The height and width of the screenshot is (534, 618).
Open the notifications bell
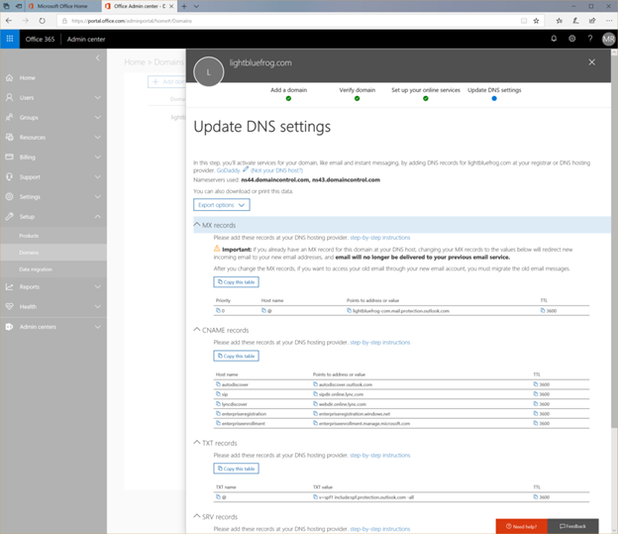click(554, 39)
